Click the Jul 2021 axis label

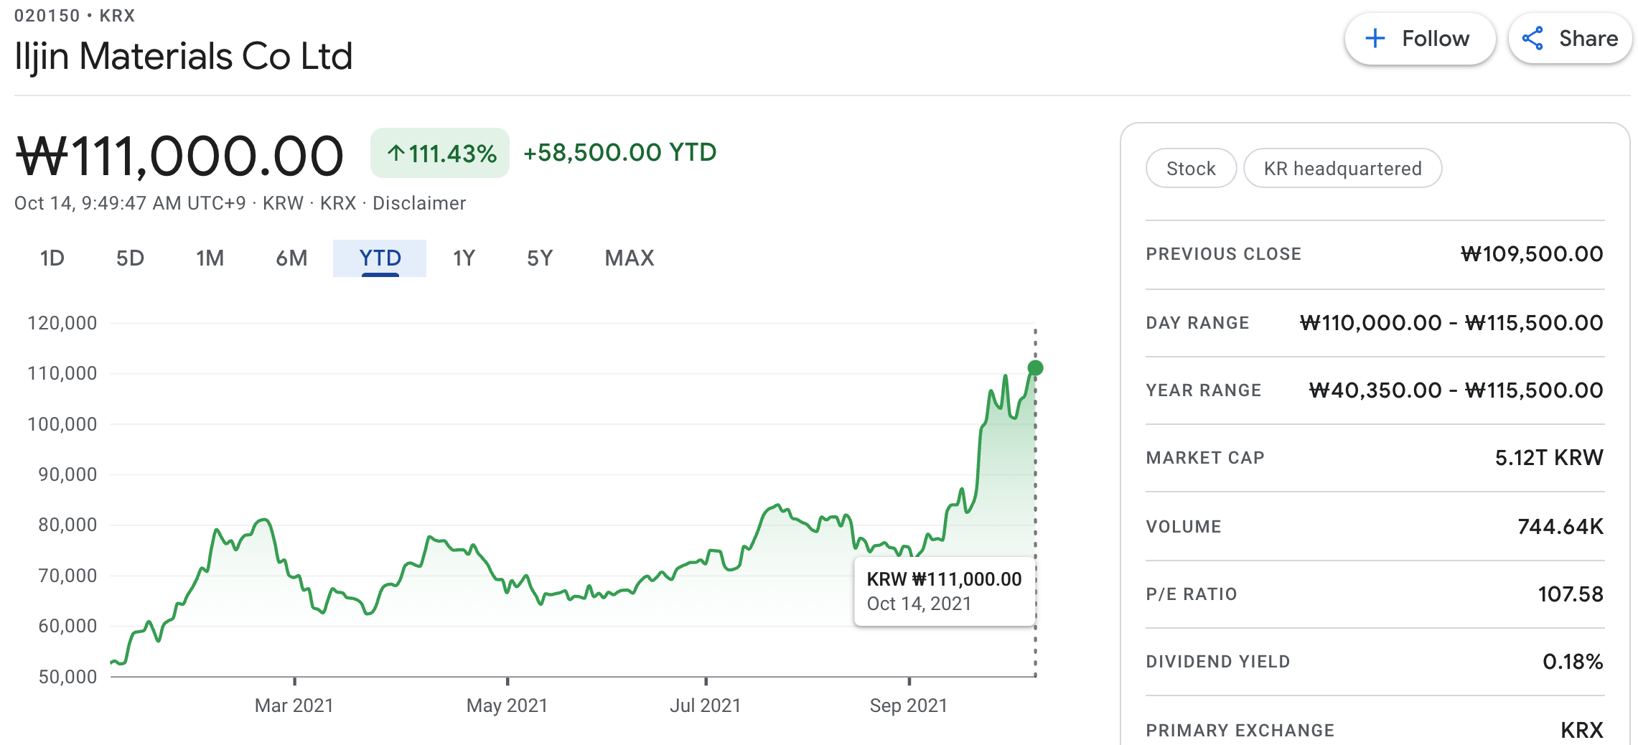[705, 706]
